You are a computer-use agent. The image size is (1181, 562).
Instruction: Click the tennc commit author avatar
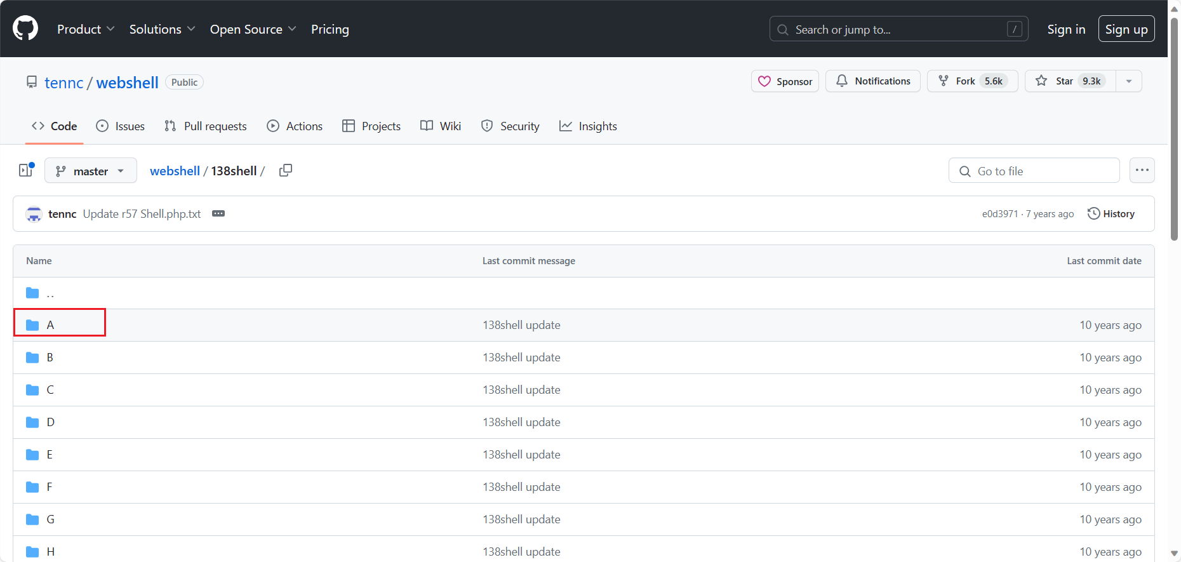tap(34, 214)
